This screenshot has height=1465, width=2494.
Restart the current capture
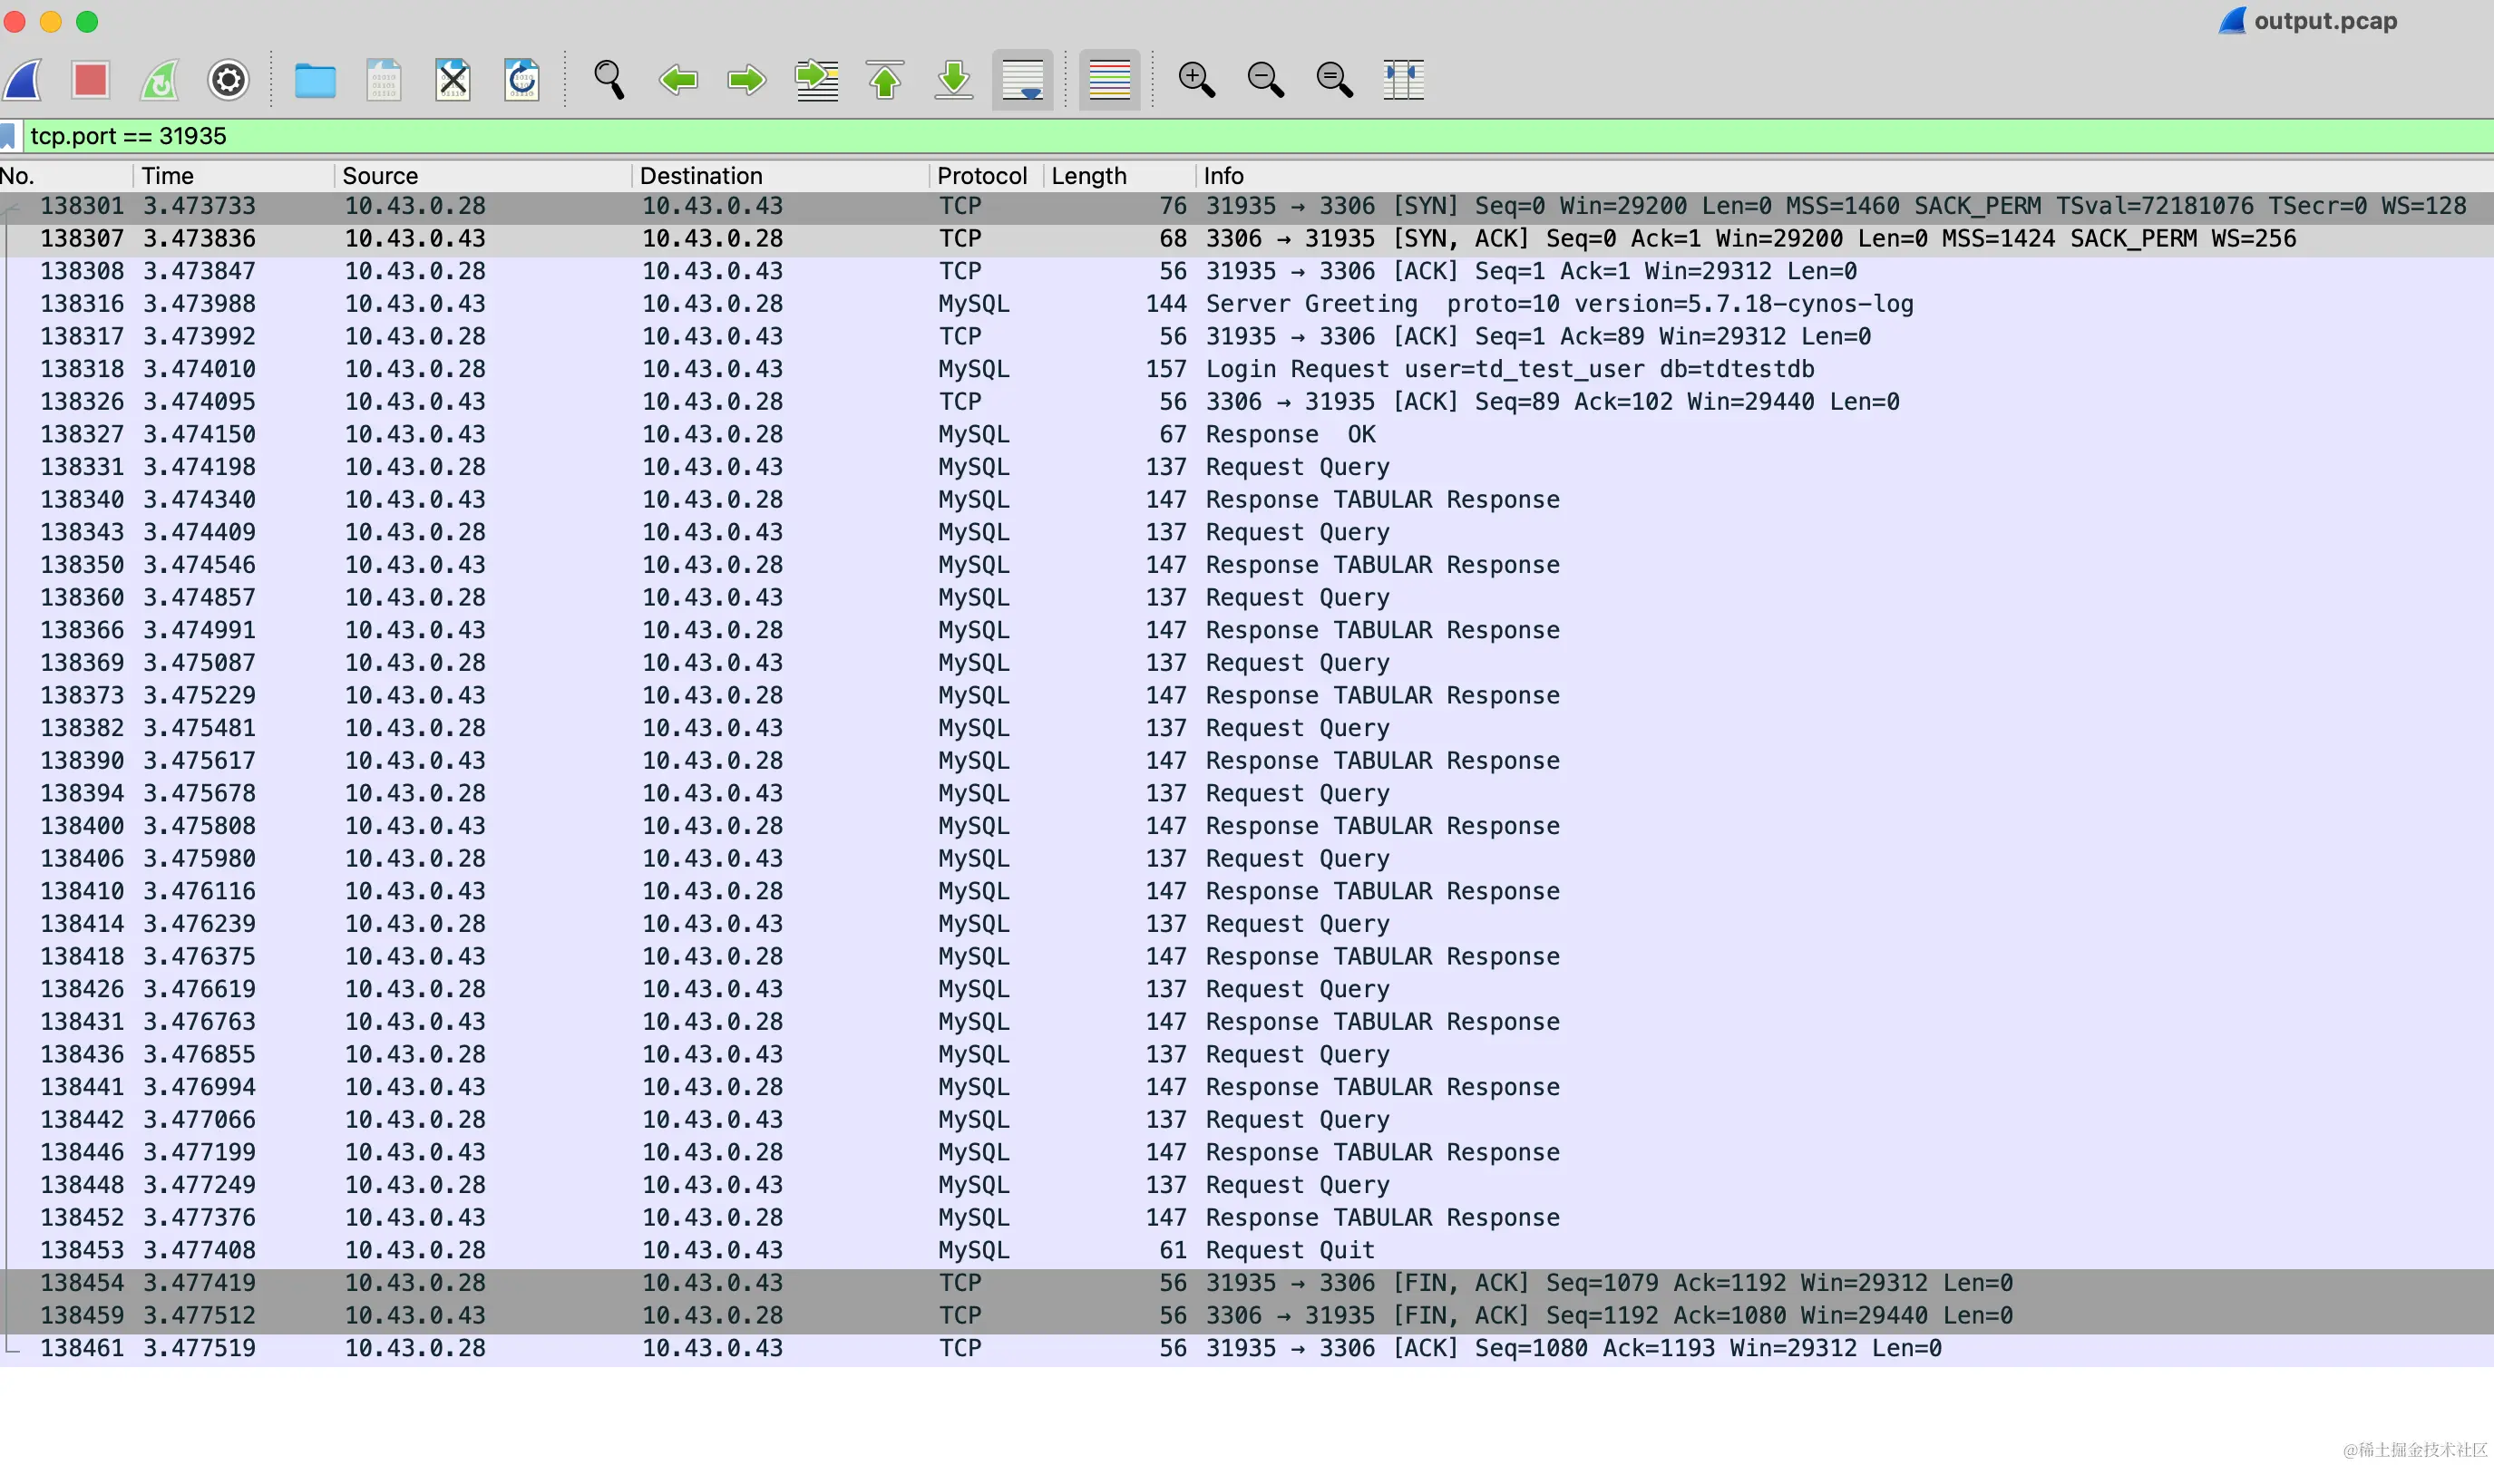[160, 80]
